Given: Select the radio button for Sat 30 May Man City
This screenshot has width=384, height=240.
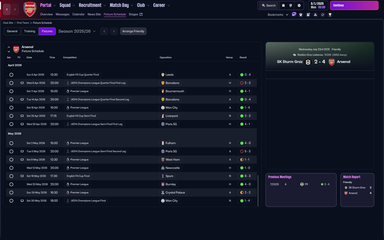Looking at the screenshot, I should pos(11,201).
